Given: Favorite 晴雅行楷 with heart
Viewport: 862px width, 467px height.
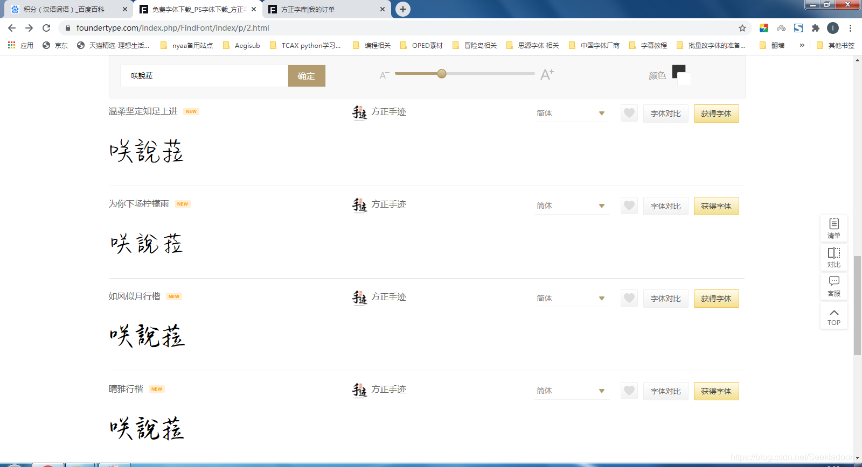Looking at the screenshot, I should click(x=629, y=391).
